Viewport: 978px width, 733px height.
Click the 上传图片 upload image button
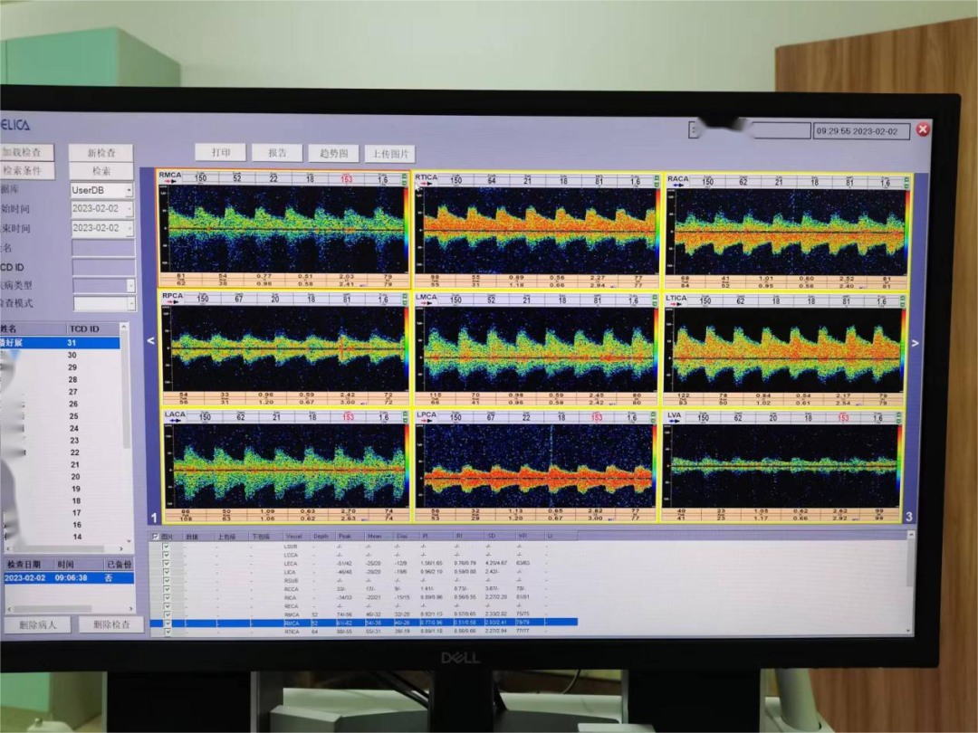click(390, 154)
